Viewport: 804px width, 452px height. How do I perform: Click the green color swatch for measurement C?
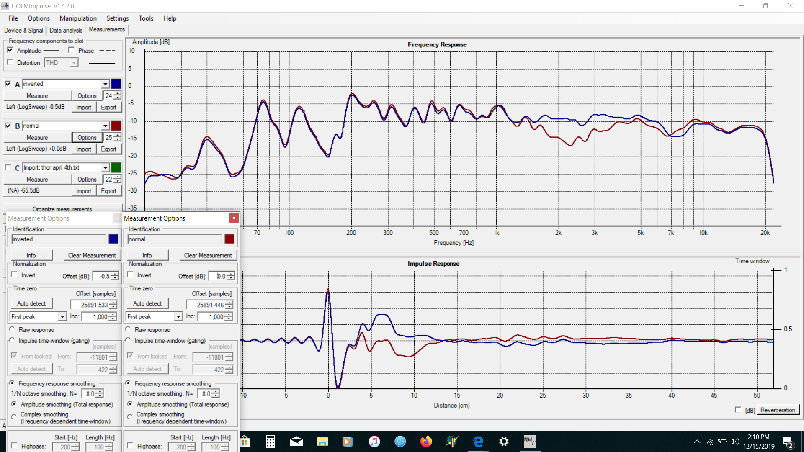(x=116, y=167)
